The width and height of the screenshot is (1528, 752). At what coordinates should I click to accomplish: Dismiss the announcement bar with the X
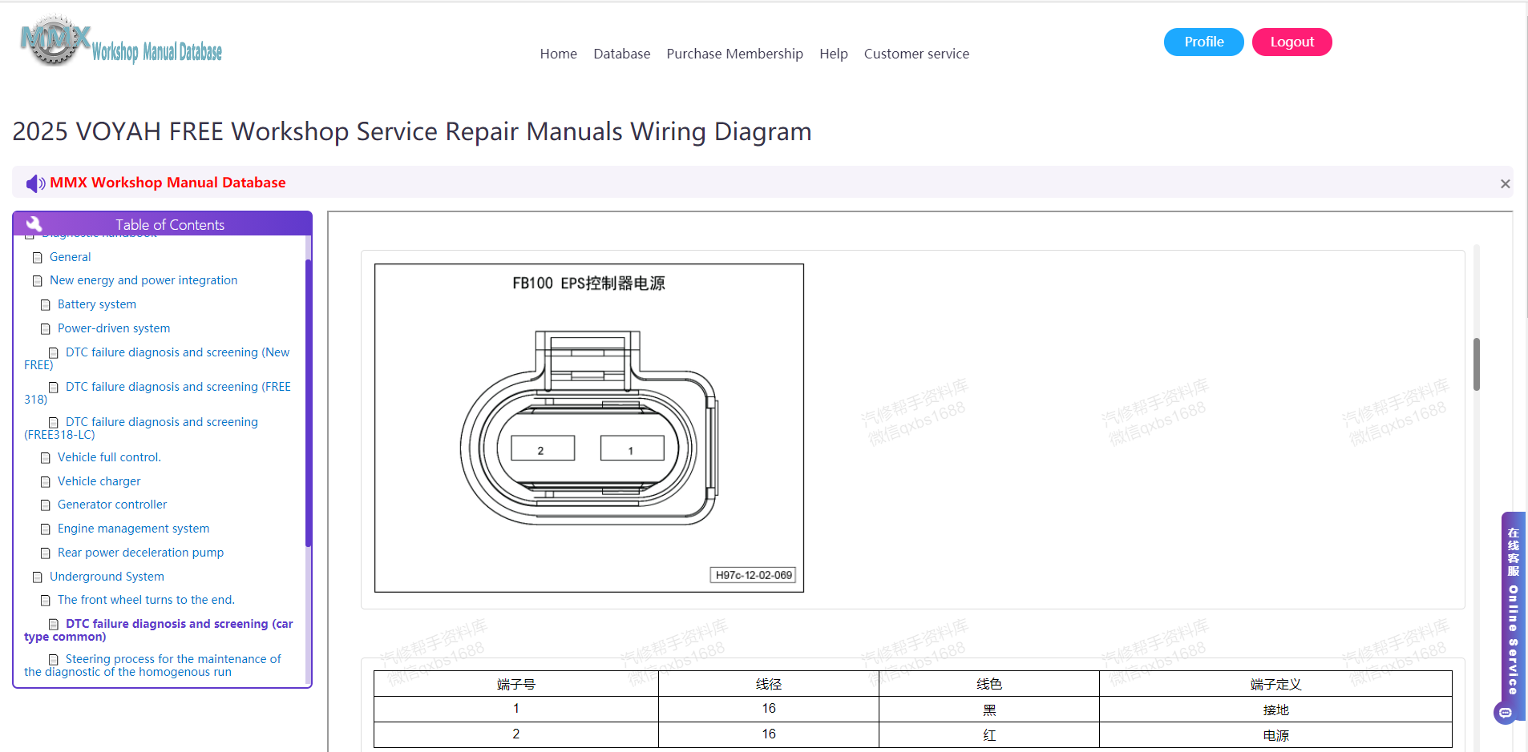point(1505,184)
